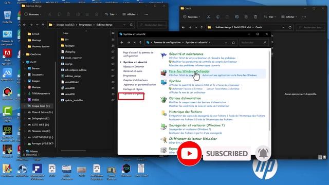The height and width of the screenshot is (185, 329).
Task: Click back arrow in Système et sécurité window
Action: click(122, 43)
